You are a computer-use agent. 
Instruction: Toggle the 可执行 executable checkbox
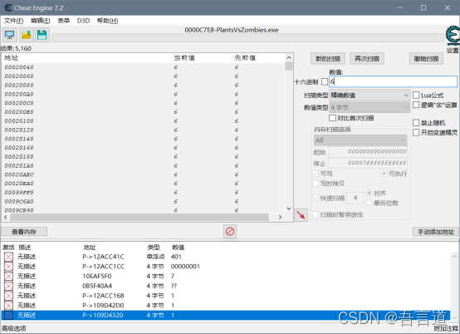coord(384,174)
